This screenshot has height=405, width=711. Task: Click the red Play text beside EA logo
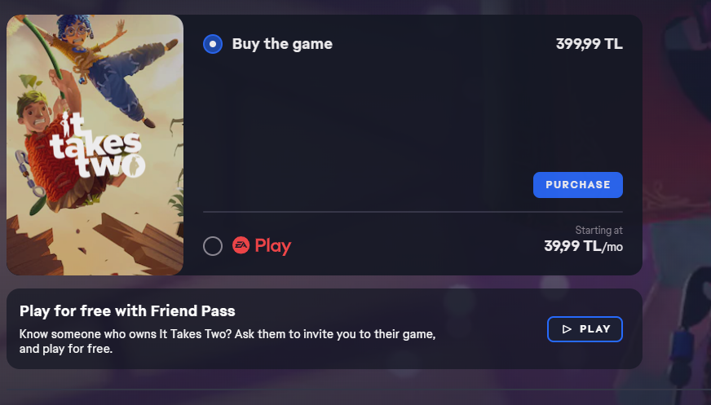(x=273, y=245)
